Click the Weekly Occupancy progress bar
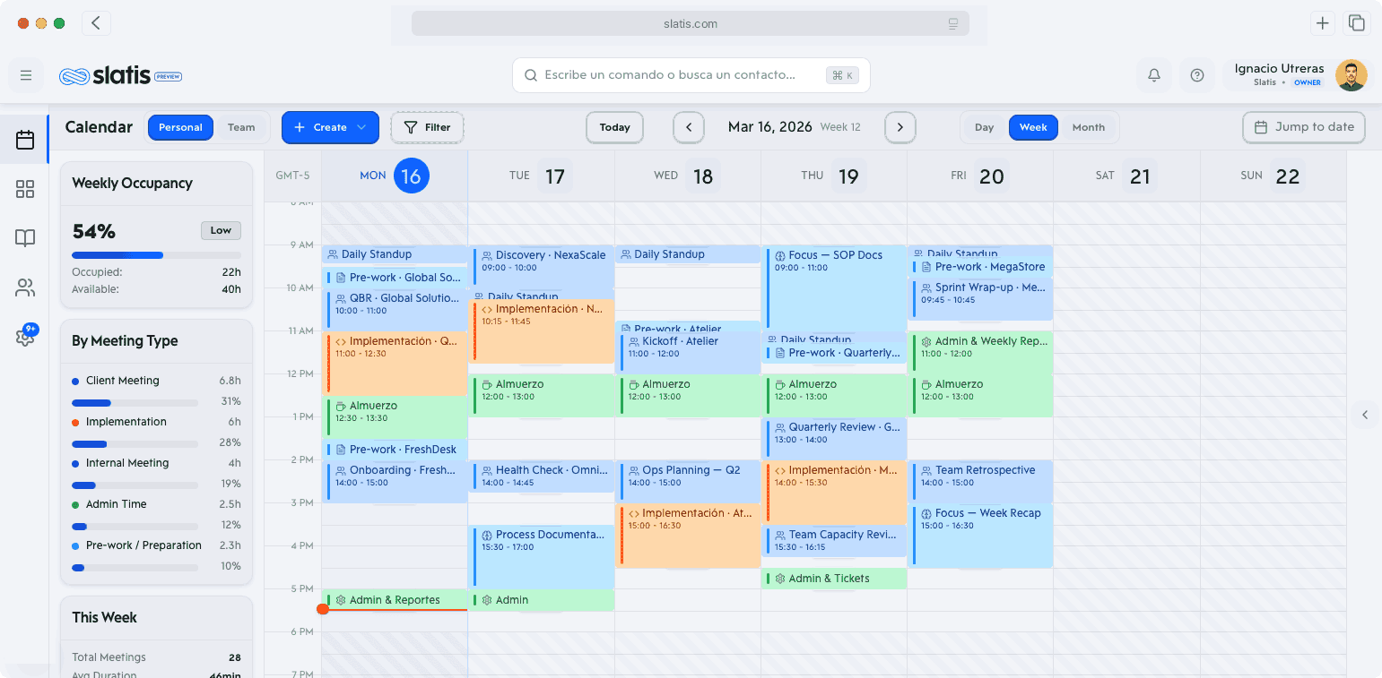This screenshot has width=1382, height=678. pos(157,254)
